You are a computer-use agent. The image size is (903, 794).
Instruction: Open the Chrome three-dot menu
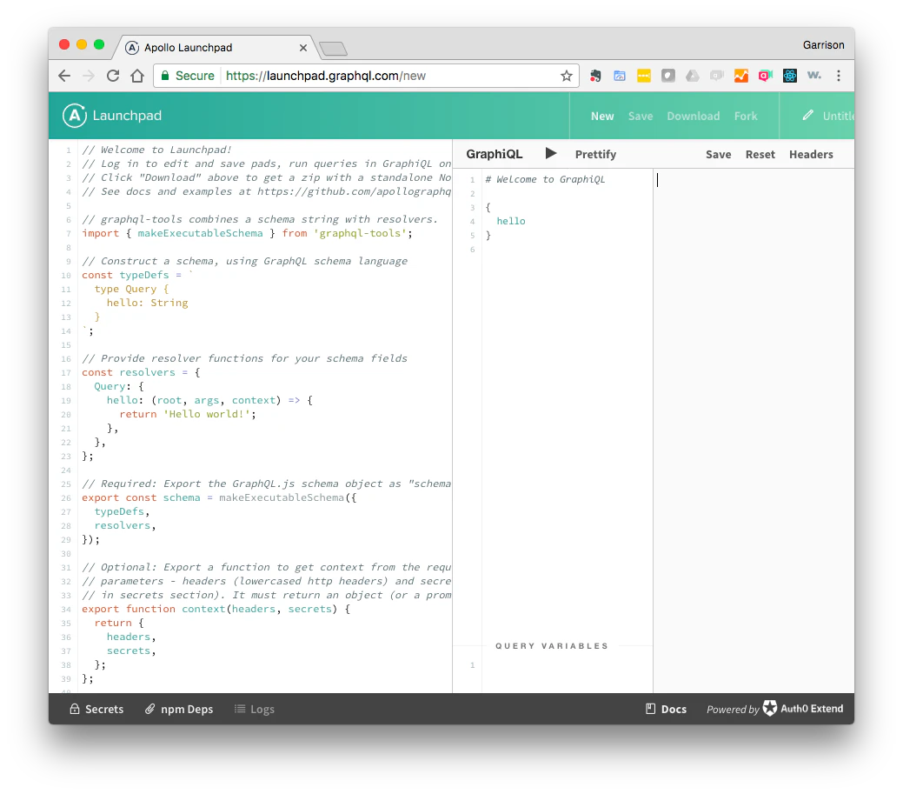tap(839, 76)
